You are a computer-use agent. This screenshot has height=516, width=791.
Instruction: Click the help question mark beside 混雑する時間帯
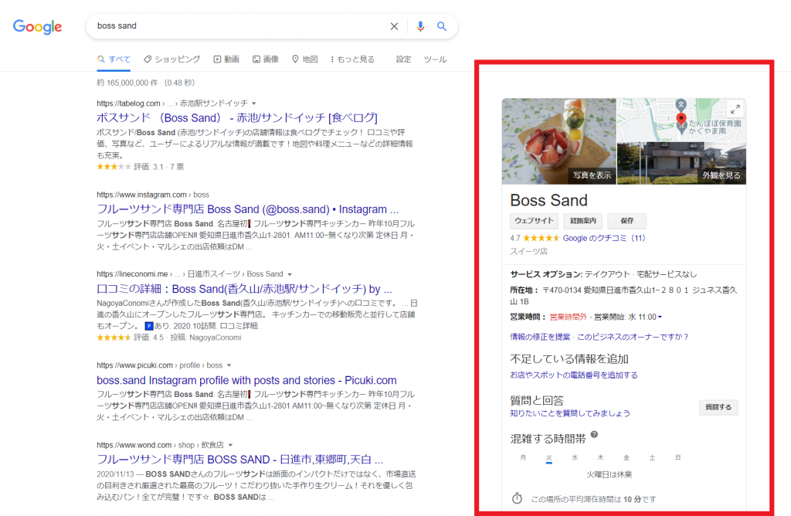(x=594, y=434)
